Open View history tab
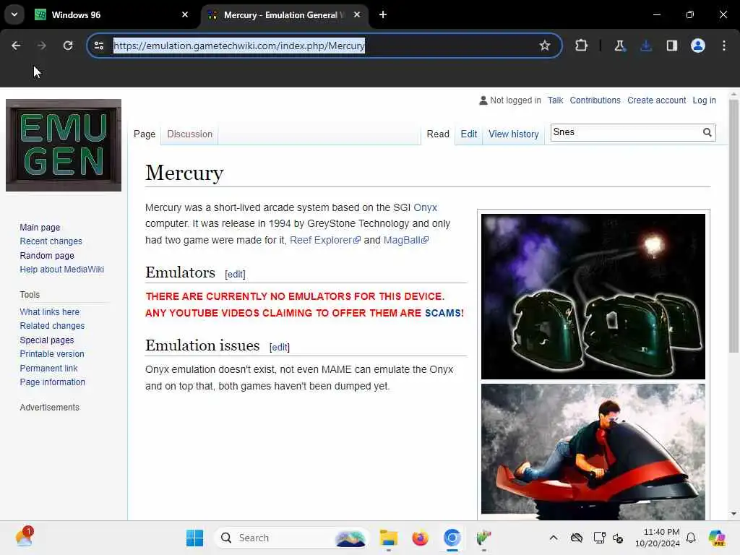 coord(514,134)
